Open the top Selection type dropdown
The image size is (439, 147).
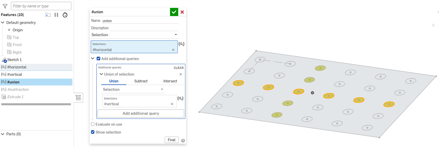(134, 35)
